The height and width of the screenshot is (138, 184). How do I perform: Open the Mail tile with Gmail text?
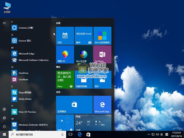pos(84,36)
